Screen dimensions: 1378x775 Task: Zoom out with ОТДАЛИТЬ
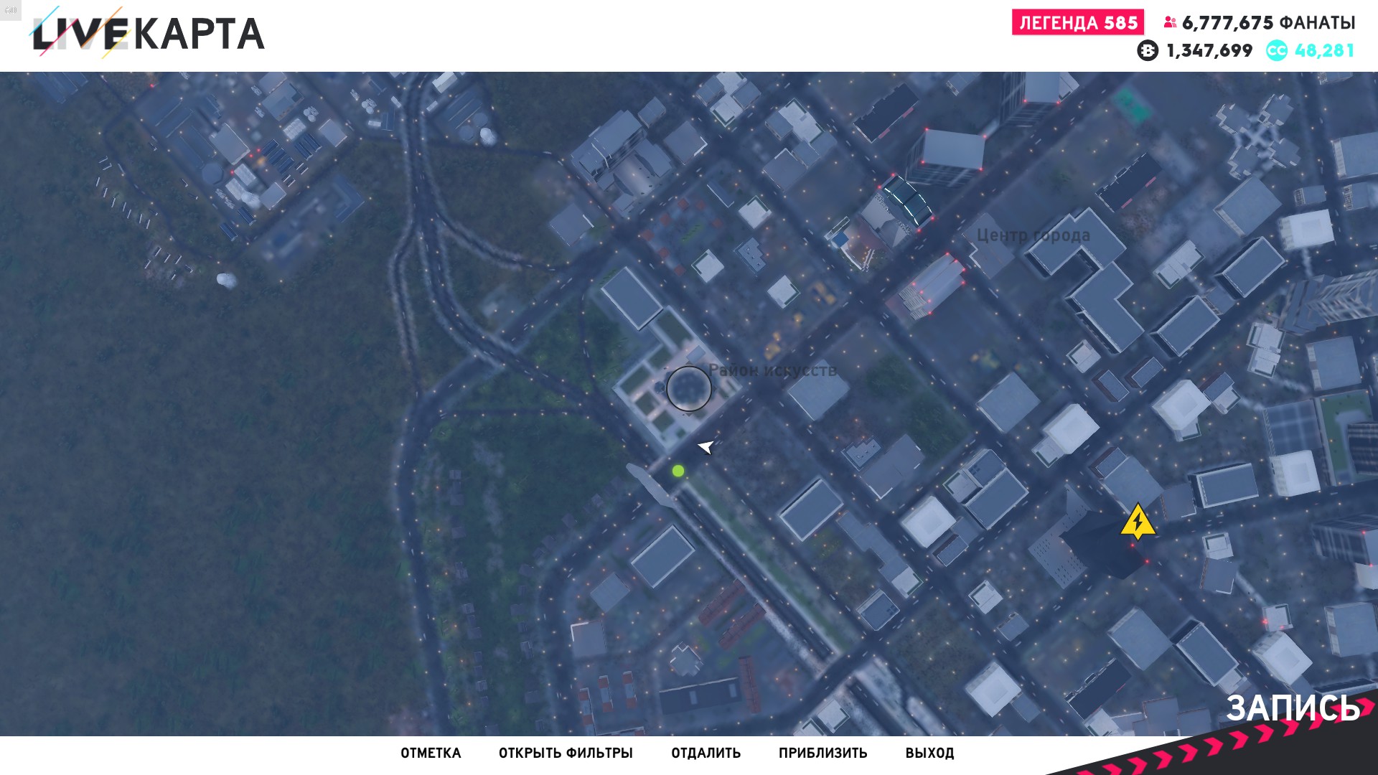pos(706,753)
